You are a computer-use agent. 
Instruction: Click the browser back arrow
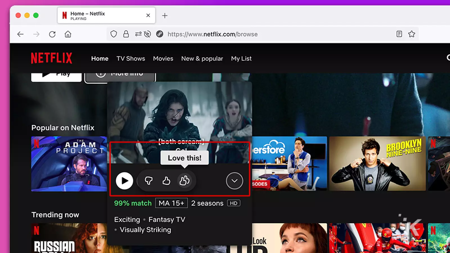(20, 34)
